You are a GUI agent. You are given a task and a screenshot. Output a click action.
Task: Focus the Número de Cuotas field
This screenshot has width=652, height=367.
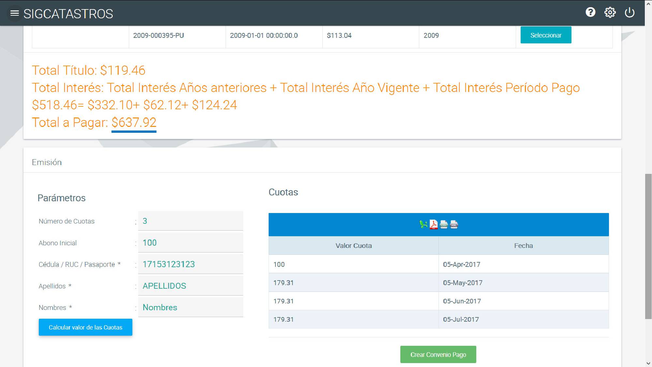[191, 221]
